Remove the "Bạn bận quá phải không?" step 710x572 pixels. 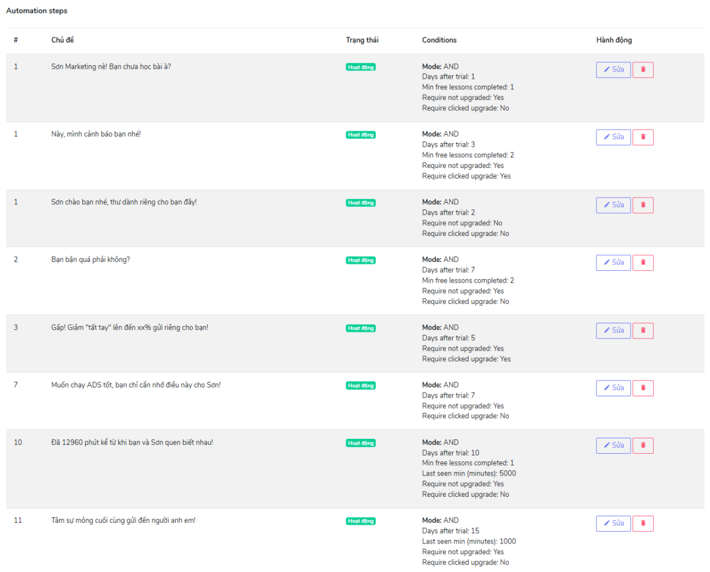[643, 263]
